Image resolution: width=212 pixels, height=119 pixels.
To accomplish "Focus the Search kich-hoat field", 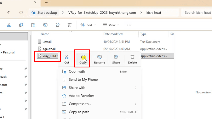I will [x=197, y=12].
